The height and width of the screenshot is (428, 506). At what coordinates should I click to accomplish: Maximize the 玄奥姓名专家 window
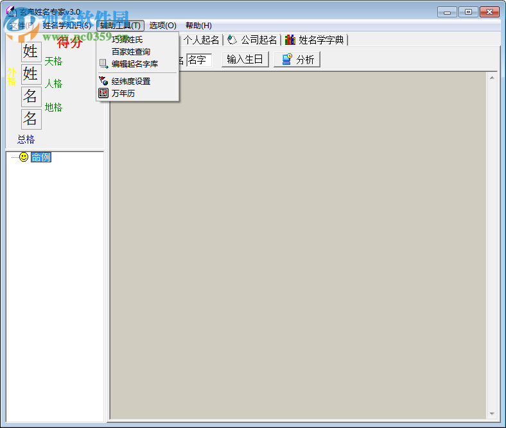click(468, 12)
